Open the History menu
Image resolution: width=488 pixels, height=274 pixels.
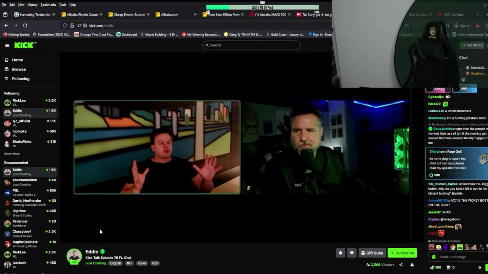(32, 5)
